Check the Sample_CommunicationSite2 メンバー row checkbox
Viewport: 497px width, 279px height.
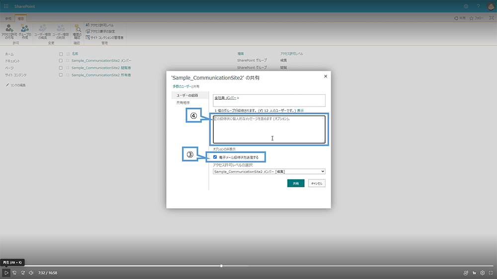pyautogui.click(x=61, y=60)
